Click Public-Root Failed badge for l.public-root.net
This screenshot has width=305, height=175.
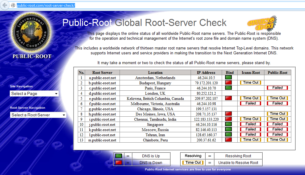pos(277,134)
